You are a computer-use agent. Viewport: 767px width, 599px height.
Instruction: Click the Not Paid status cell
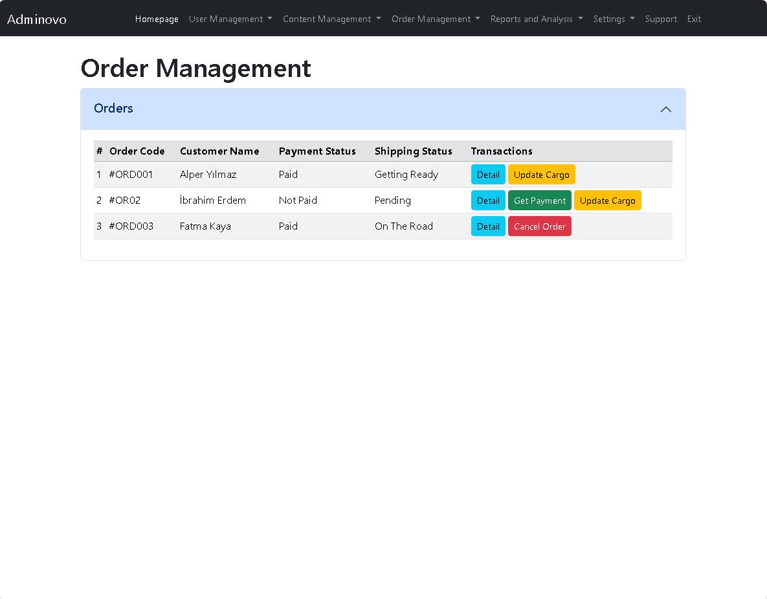tap(298, 201)
